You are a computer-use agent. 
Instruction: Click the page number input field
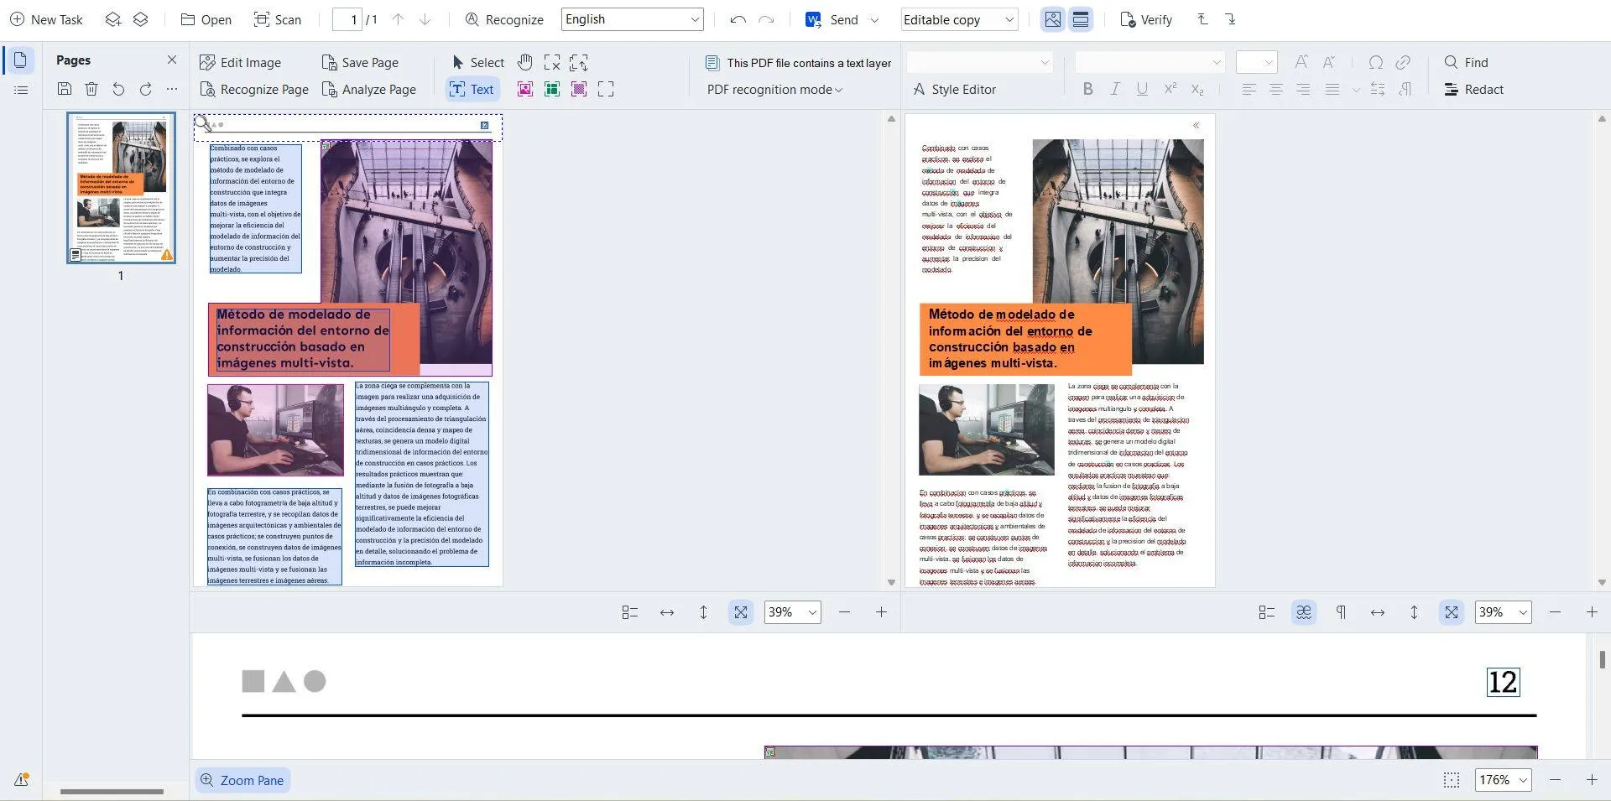347,19
